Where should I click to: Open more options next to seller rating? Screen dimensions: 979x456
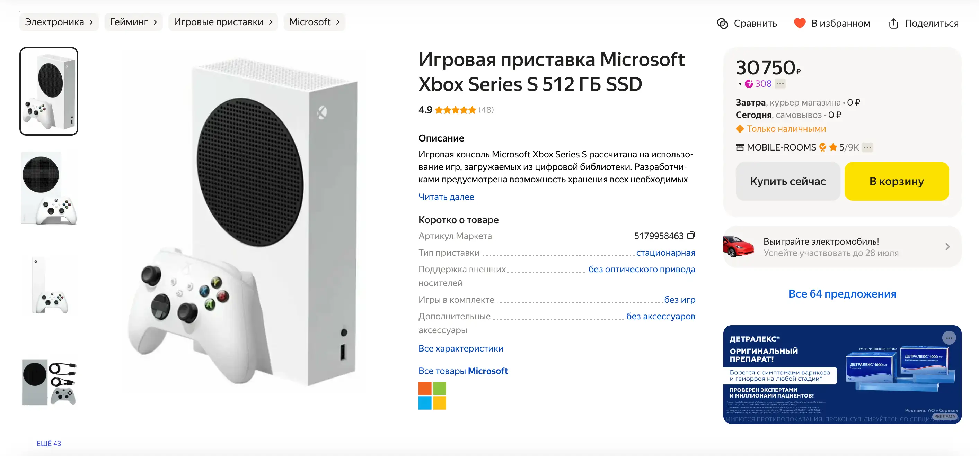point(867,147)
